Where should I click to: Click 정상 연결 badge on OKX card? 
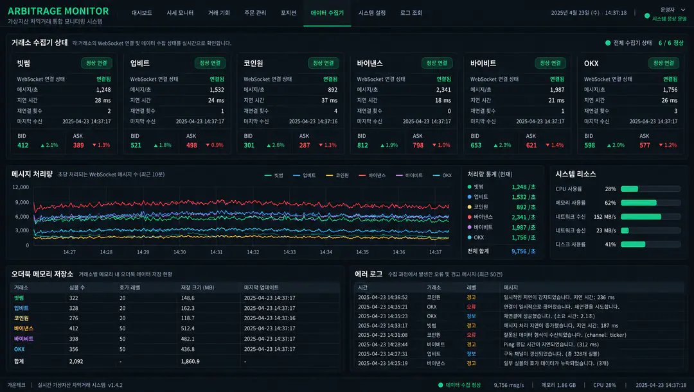tap(663, 64)
